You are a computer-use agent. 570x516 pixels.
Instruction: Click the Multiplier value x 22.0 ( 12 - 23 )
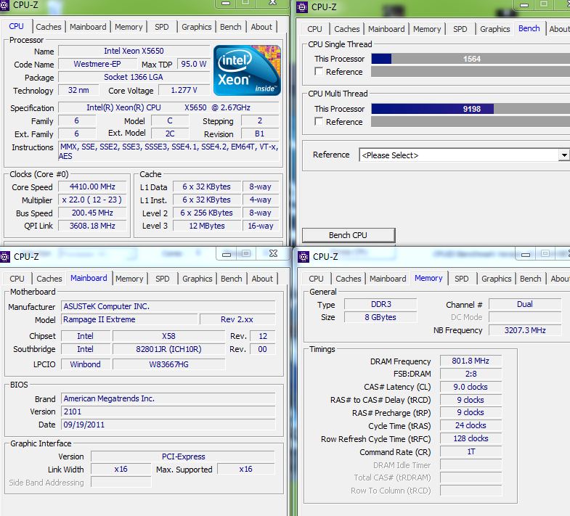pos(92,200)
